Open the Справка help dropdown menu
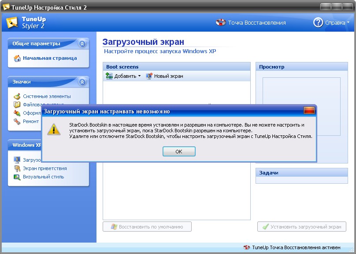 click(x=331, y=22)
